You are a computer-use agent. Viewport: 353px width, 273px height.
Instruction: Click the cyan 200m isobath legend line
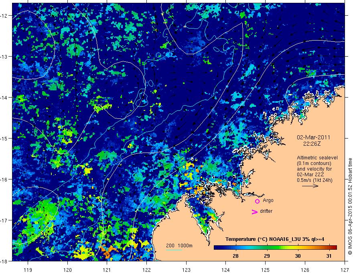tap(174, 250)
